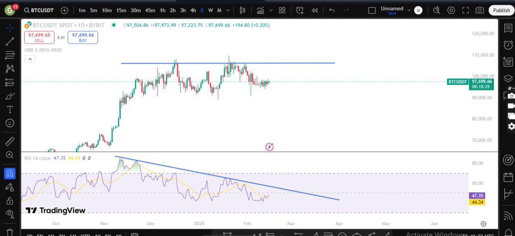Toggle hide all drawings eye icon
Screen dimensions: 515x236
pyautogui.click(x=10, y=214)
